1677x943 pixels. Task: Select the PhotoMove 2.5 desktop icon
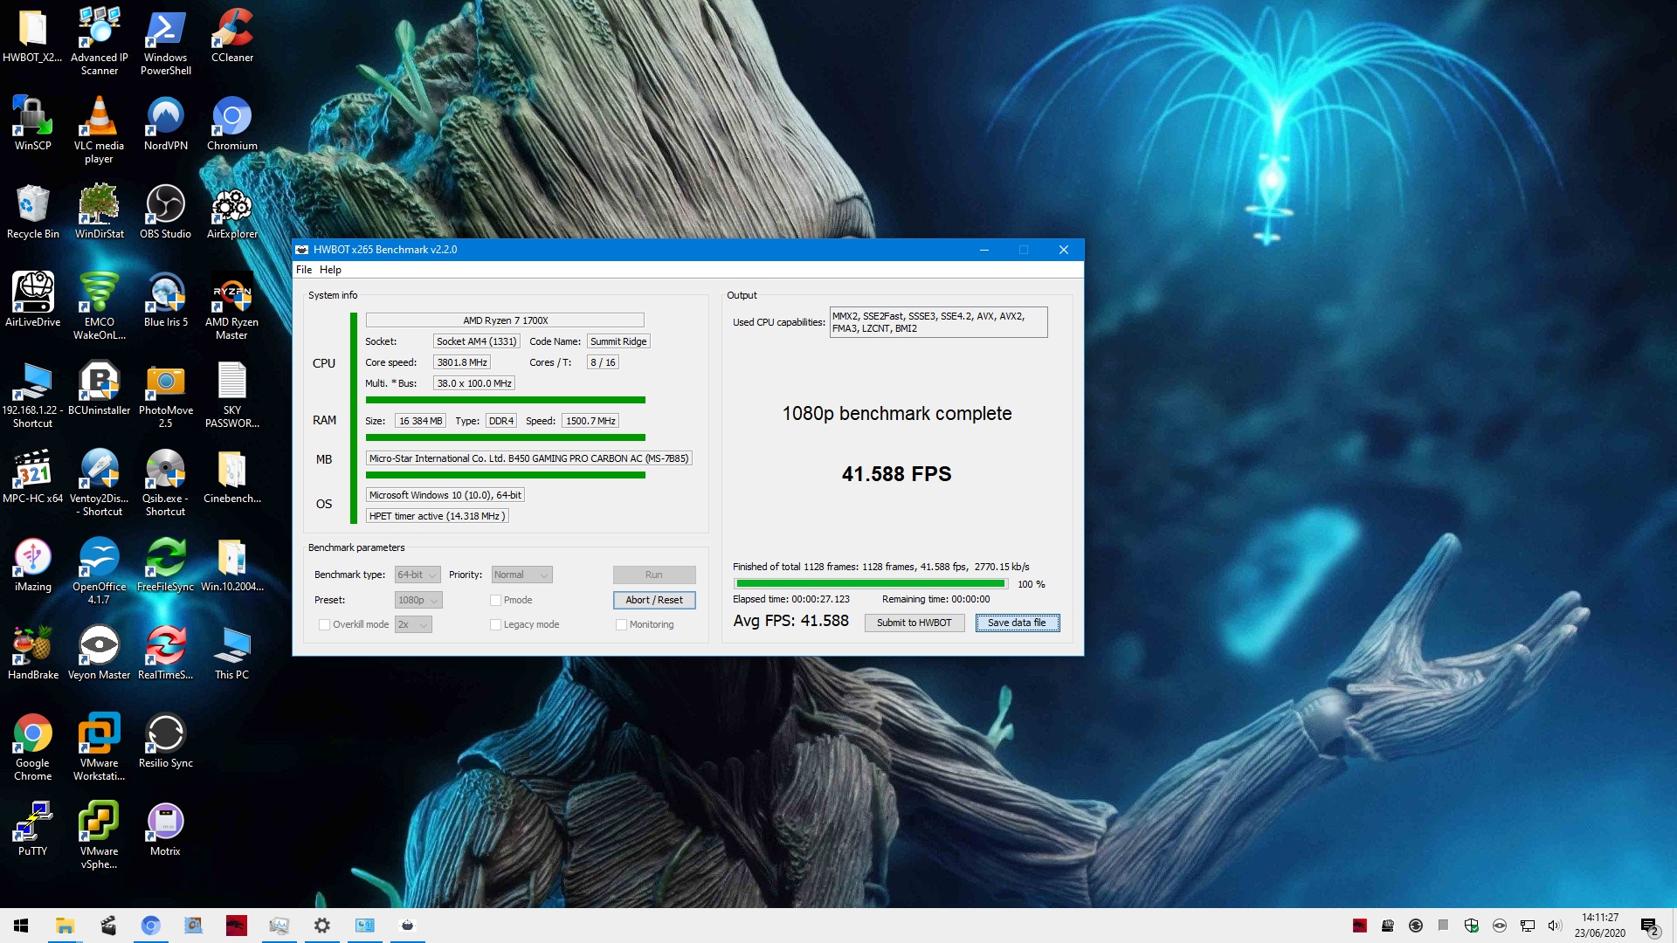coord(165,394)
